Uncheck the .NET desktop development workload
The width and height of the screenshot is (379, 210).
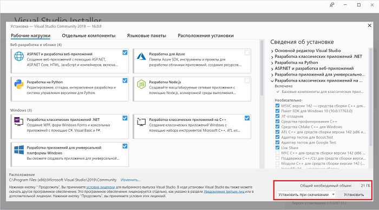click(125, 118)
